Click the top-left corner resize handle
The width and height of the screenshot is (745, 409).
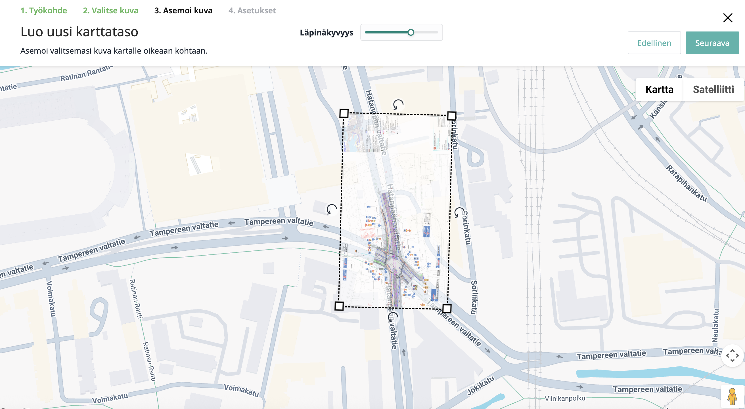pos(344,113)
